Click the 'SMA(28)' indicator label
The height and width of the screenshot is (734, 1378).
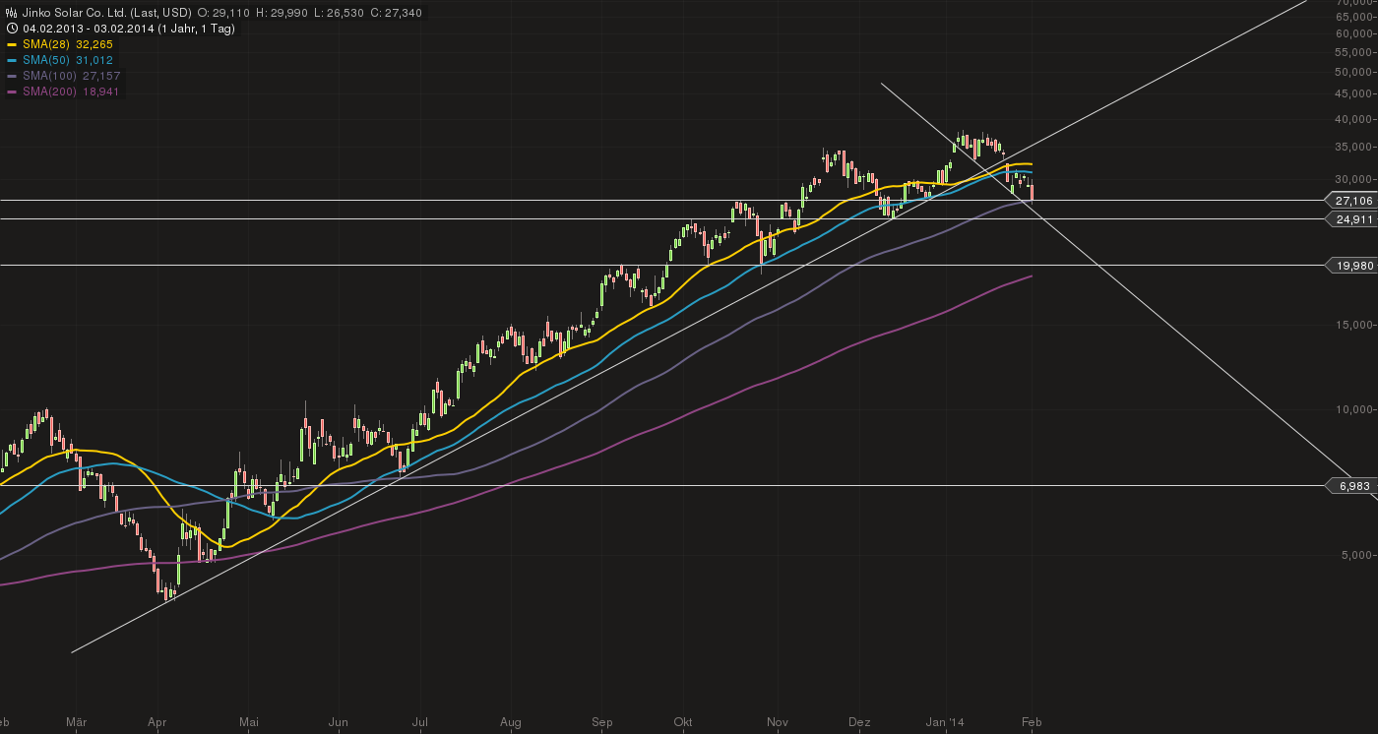coord(44,44)
